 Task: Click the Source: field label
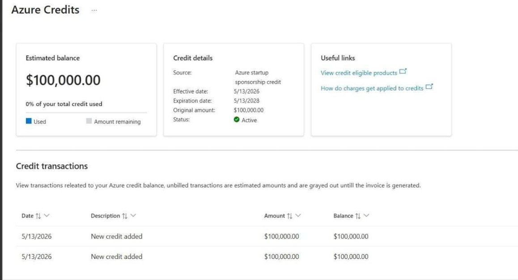tap(183, 72)
